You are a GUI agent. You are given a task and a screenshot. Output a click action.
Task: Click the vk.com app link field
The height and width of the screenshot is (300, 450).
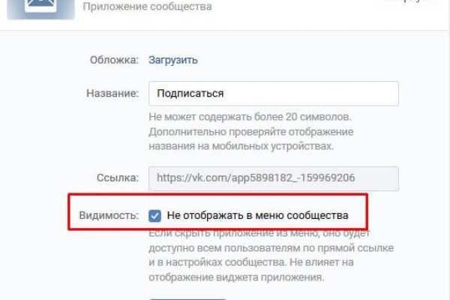[x=273, y=178]
